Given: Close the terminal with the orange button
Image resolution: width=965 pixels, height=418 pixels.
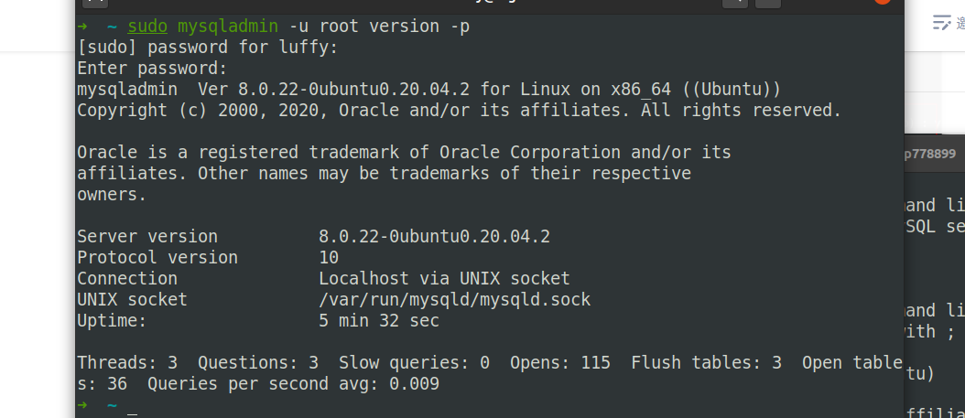Looking at the screenshot, I should pos(883,2).
